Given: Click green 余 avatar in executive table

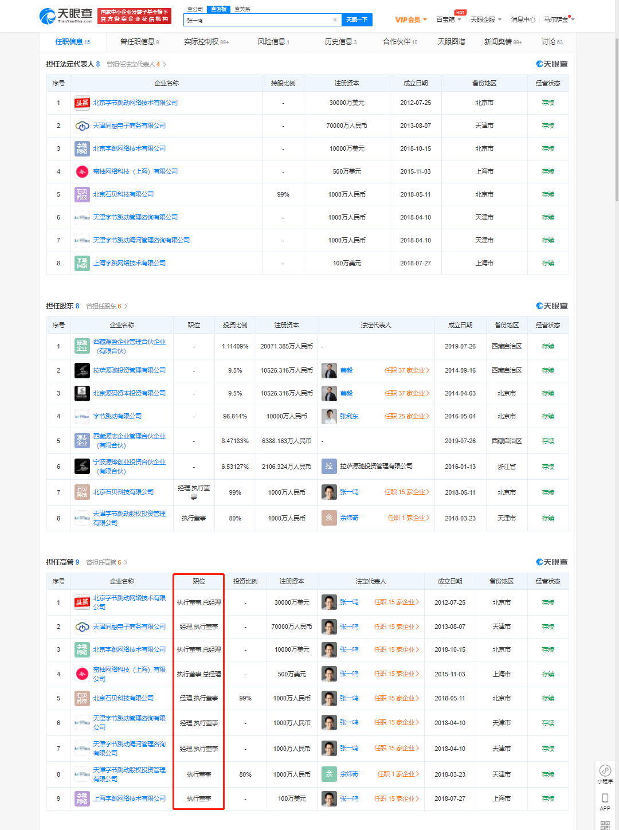Looking at the screenshot, I should [329, 774].
